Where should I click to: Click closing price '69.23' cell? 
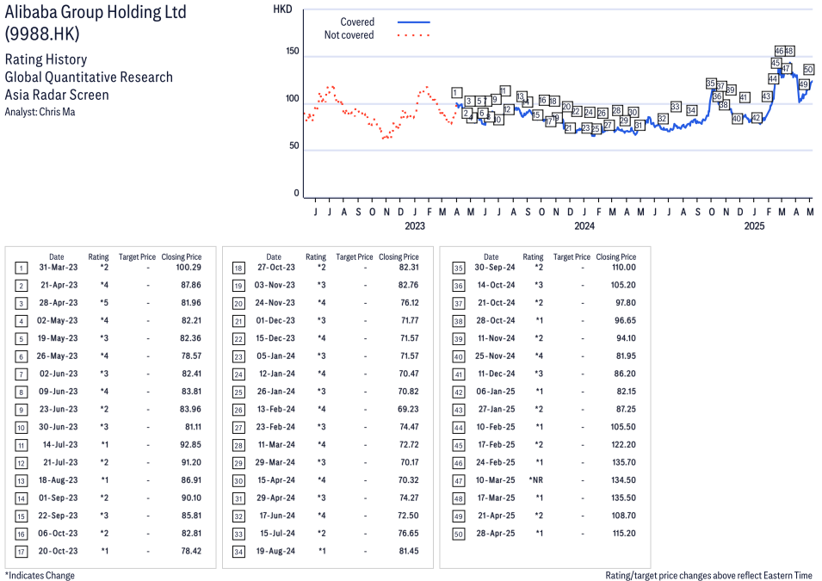pyautogui.click(x=408, y=409)
